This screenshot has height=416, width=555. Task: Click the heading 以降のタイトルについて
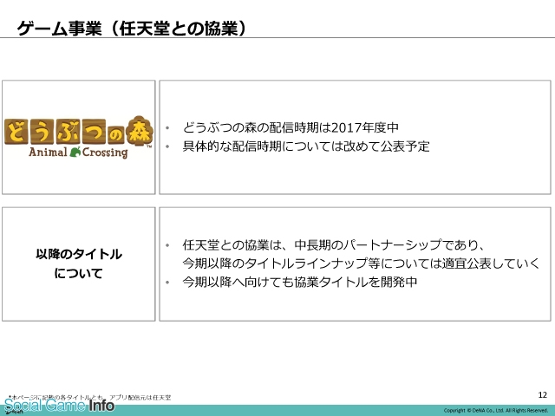coord(79,263)
